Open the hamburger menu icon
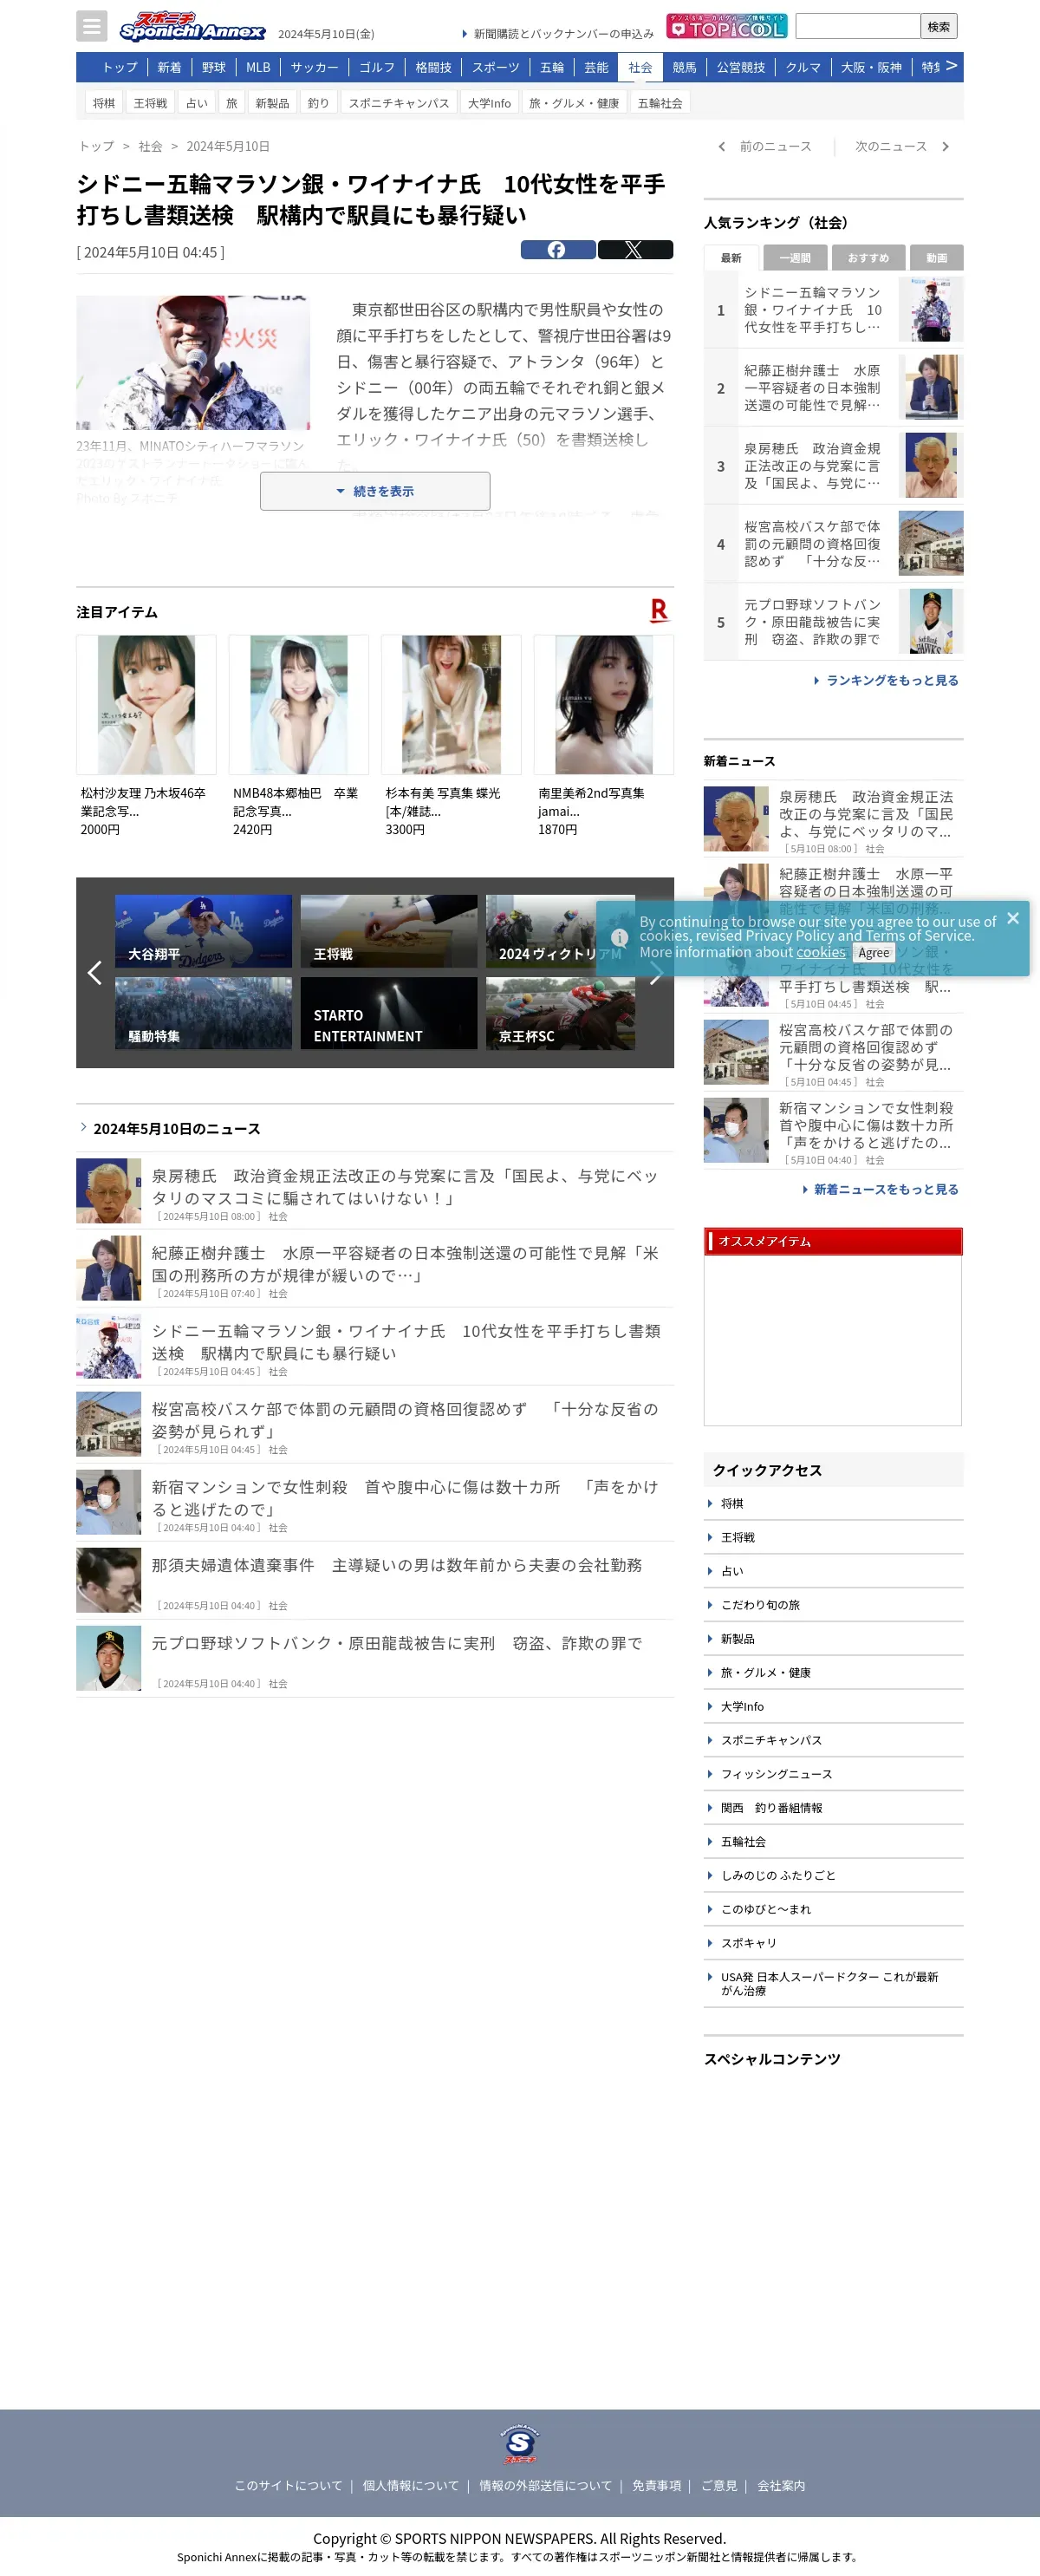 tap(91, 26)
